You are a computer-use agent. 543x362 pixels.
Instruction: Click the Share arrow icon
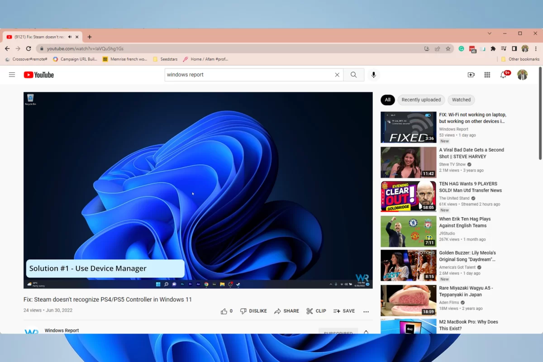pos(286,311)
